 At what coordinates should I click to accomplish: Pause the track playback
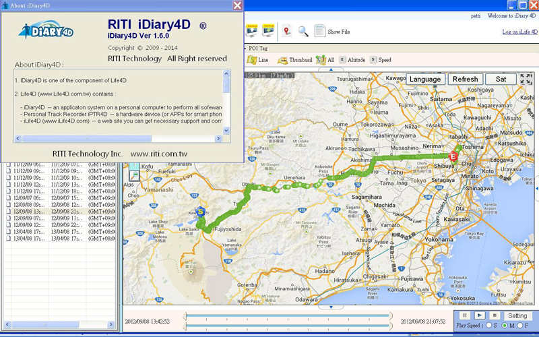(x=465, y=315)
